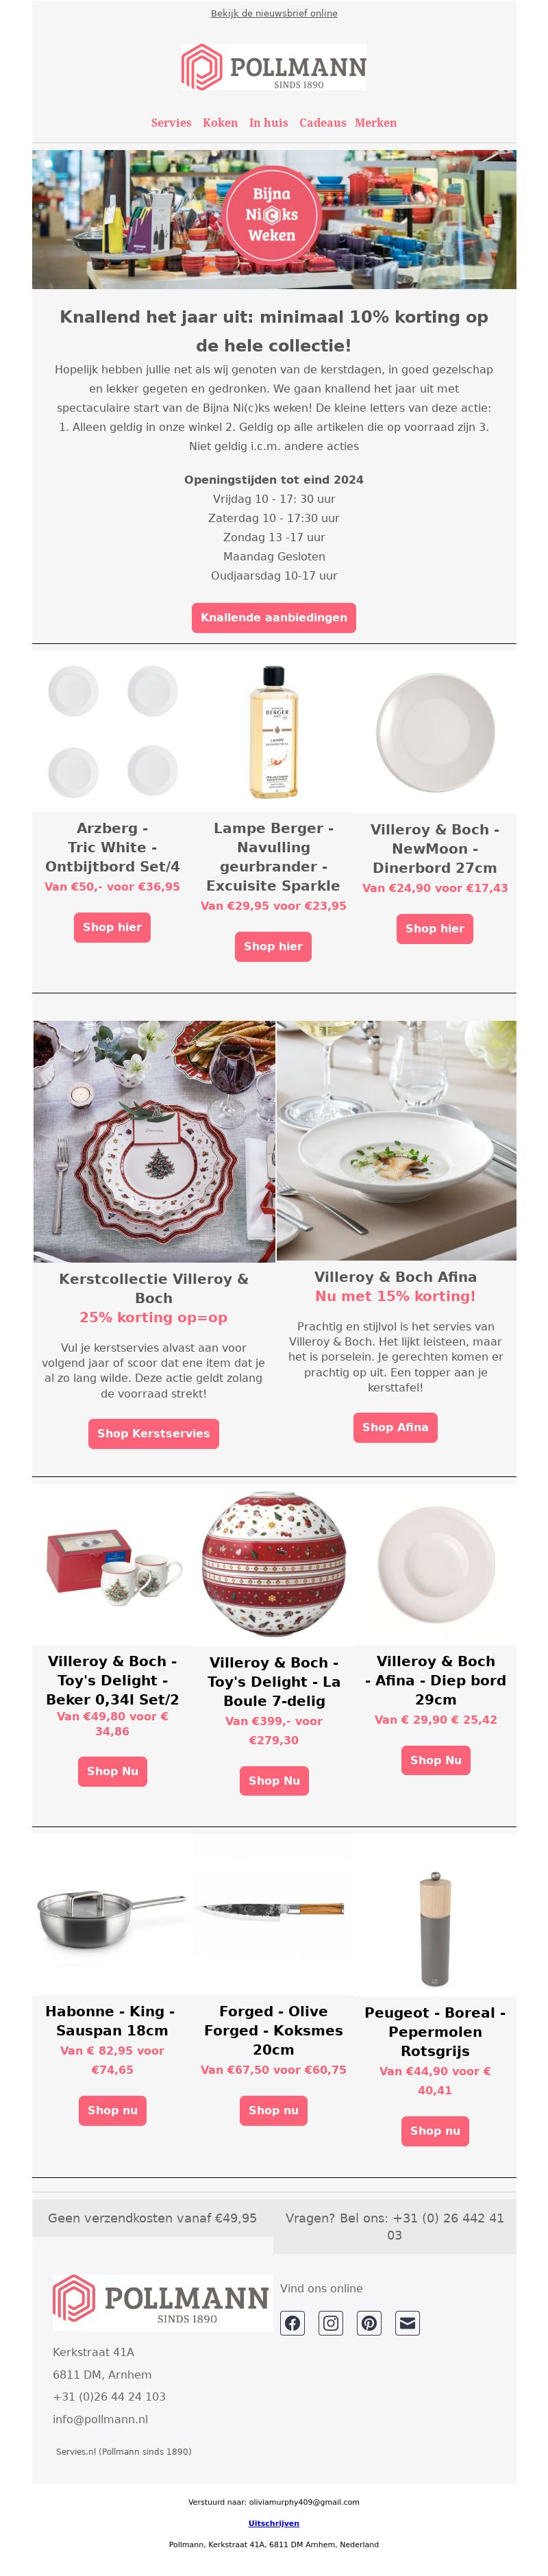
Task: Open the Servies menu item
Action: coord(171,123)
